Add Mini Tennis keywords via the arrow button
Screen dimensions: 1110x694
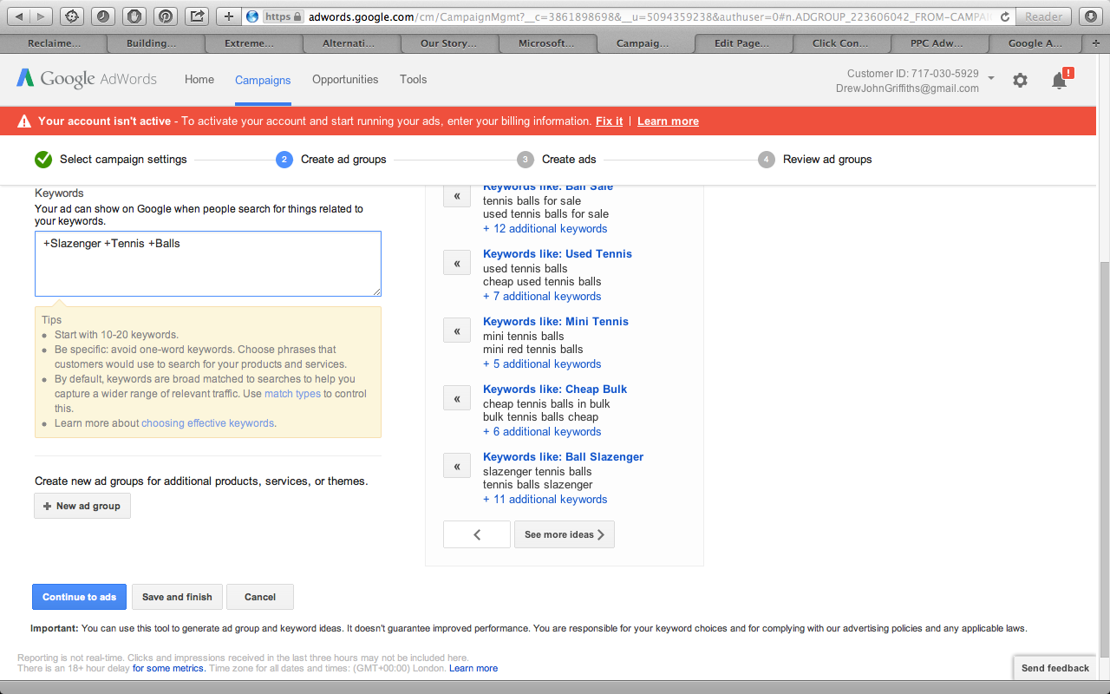tap(457, 331)
